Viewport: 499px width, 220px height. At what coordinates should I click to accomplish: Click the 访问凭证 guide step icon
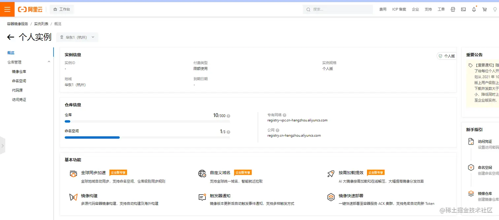click(x=471, y=141)
